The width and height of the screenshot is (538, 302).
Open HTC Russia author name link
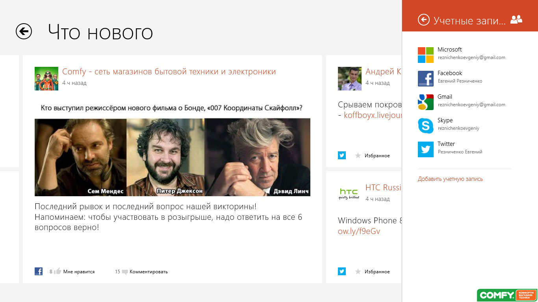(384, 188)
